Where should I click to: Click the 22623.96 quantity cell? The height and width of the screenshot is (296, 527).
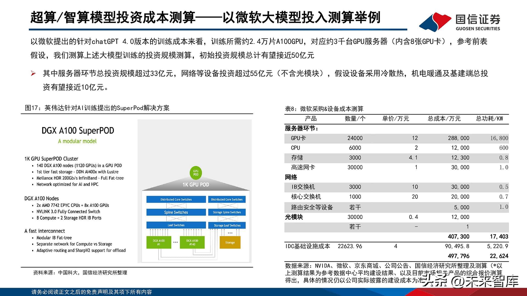point(350,246)
